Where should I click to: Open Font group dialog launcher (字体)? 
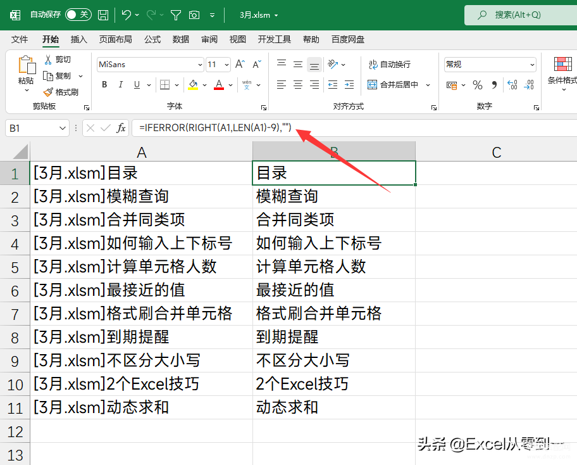point(263,108)
